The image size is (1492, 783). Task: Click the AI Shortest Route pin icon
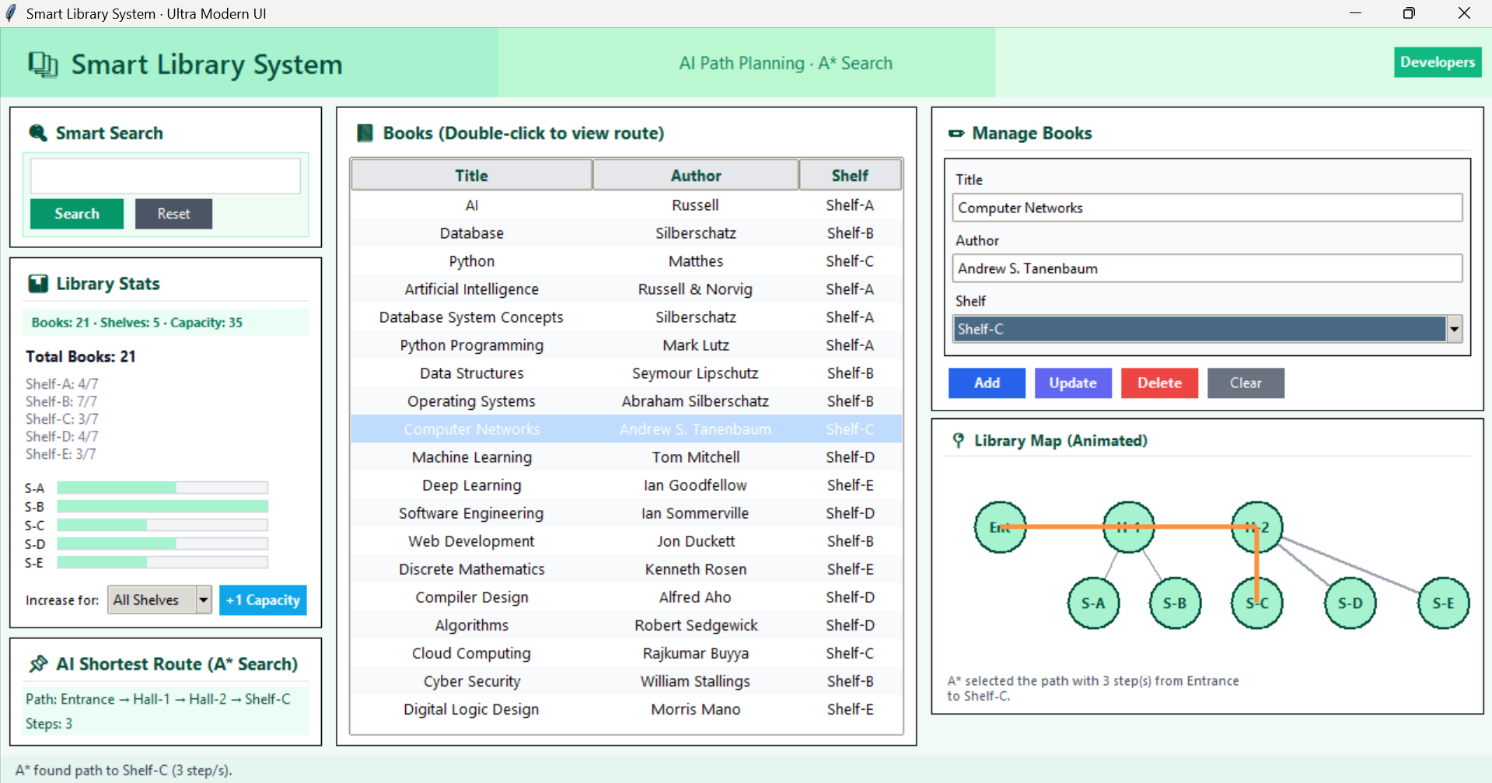coord(38,664)
